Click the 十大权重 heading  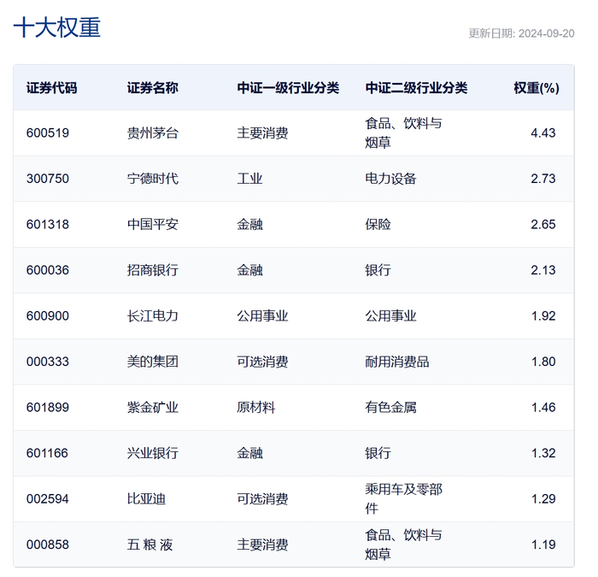(x=57, y=27)
